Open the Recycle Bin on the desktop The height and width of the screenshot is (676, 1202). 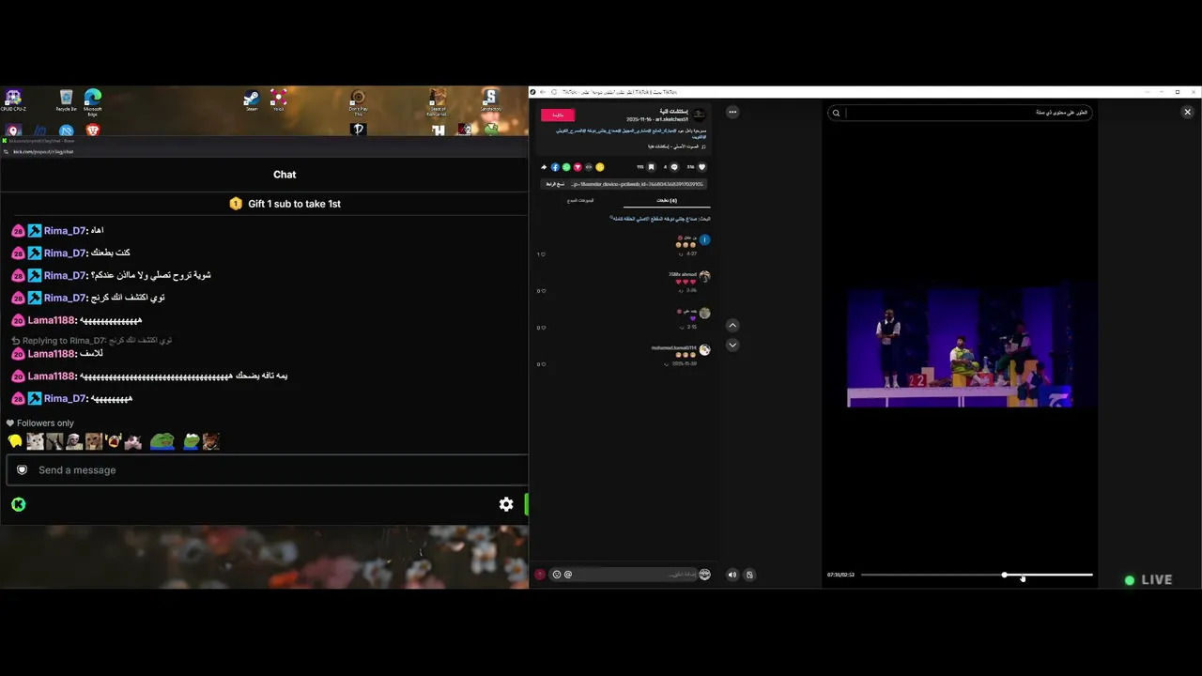pos(66,100)
